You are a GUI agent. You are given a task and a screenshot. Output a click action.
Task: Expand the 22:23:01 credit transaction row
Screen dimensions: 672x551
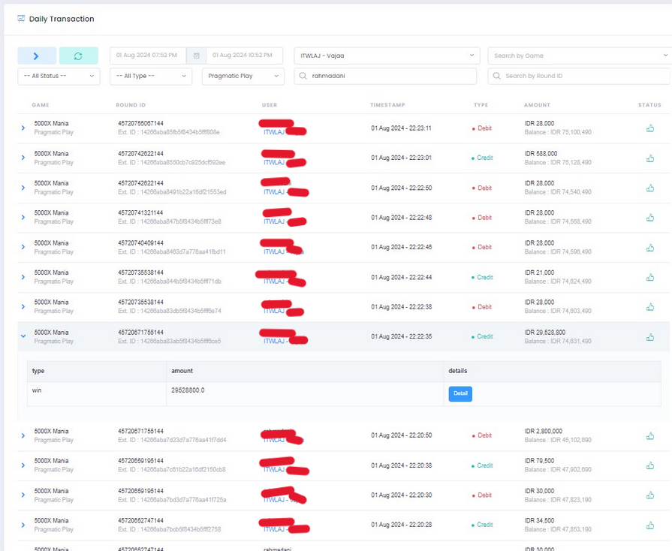point(23,158)
